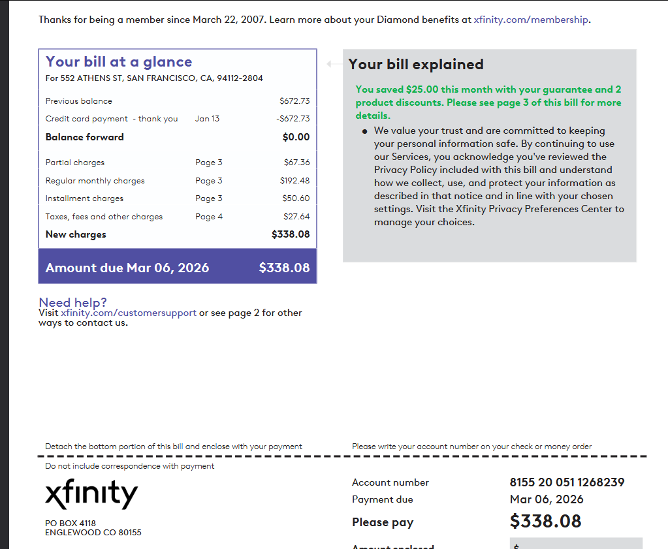668x549 pixels.
Task: Click the xfinity logo on the payment stub
Action: pos(91,494)
